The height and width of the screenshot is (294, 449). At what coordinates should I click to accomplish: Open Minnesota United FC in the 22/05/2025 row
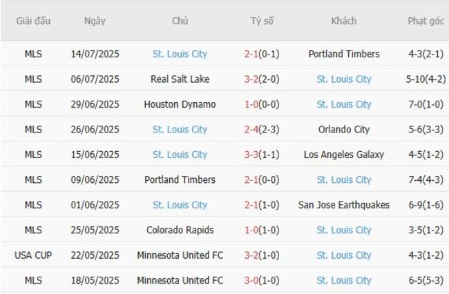tap(180, 255)
